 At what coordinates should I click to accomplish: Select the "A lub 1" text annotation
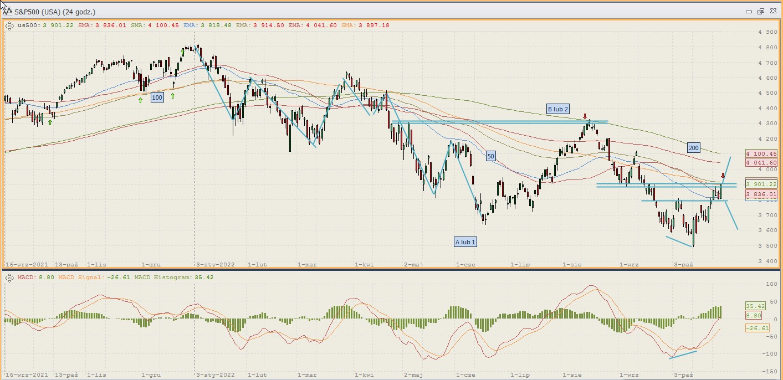point(465,242)
